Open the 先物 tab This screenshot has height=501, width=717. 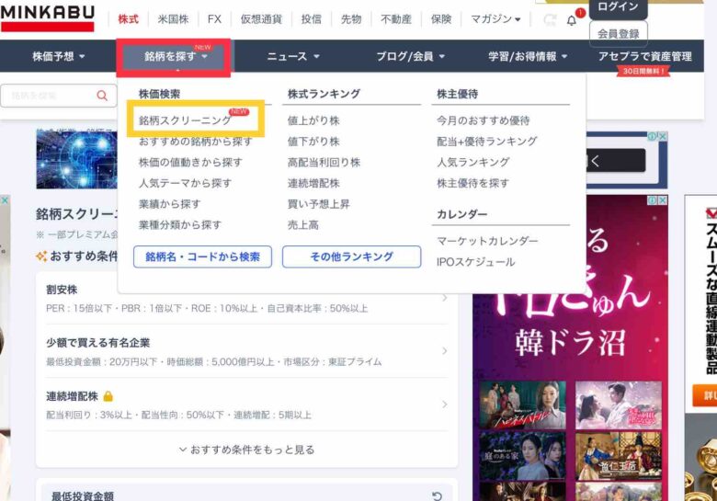click(x=351, y=19)
